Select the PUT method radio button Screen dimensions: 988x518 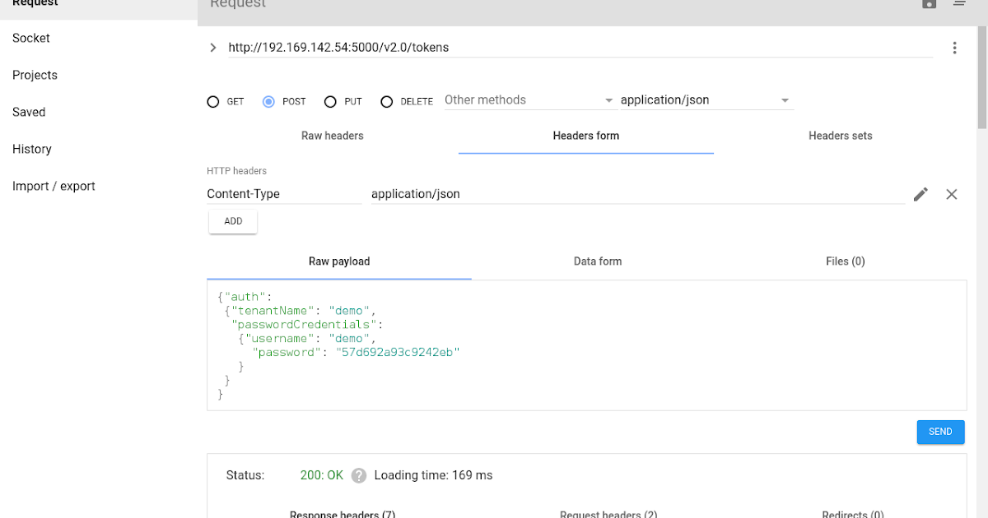(x=330, y=102)
